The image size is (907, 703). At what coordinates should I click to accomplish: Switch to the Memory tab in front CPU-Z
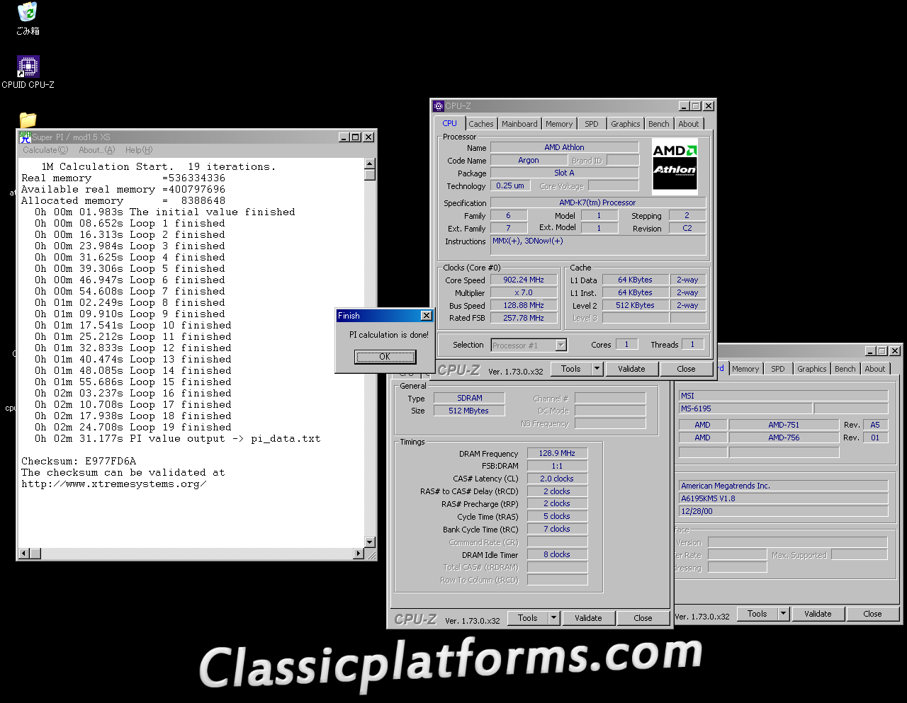point(559,124)
